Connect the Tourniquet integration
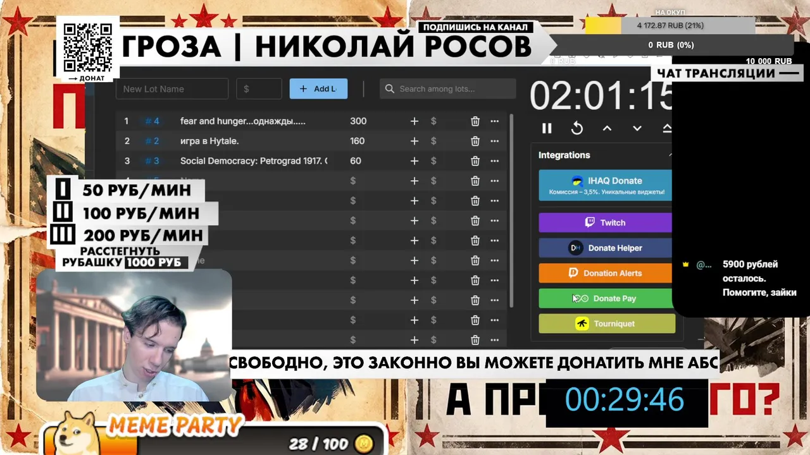 coord(606,324)
